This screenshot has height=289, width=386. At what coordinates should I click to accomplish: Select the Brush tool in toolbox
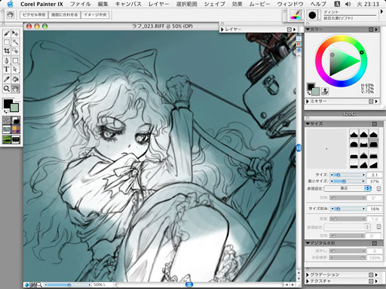(x=7, y=33)
